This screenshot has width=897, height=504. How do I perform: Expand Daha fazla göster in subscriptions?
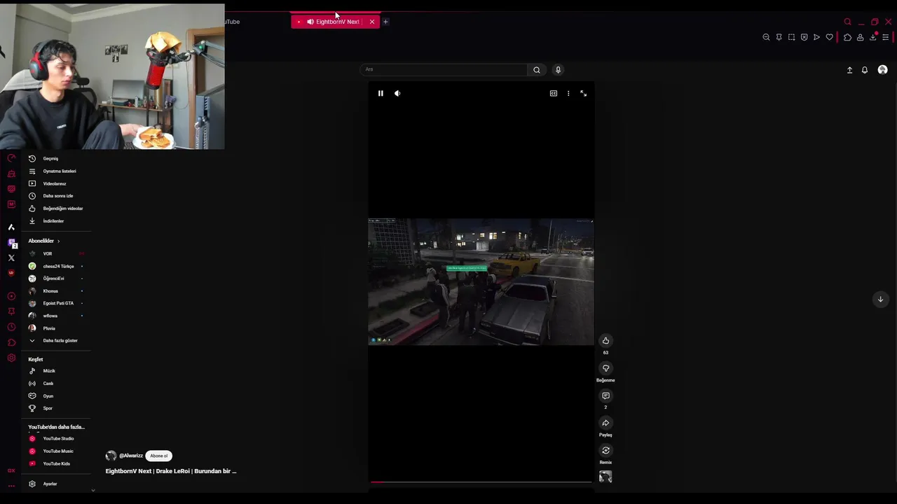(x=56, y=341)
